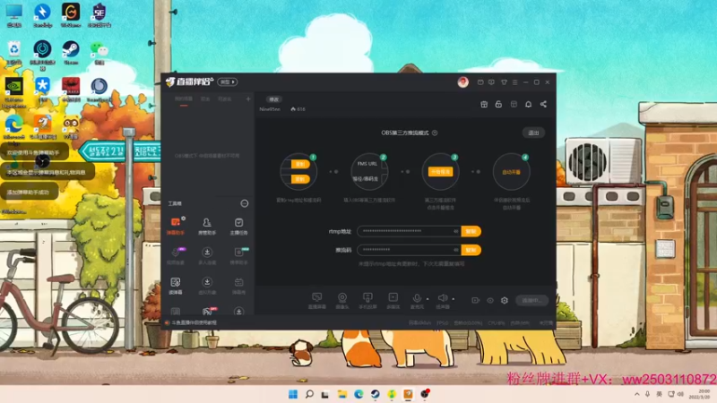Open Steam desktop shortcut
This screenshot has width=717, height=403.
pyautogui.click(x=71, y=52)
